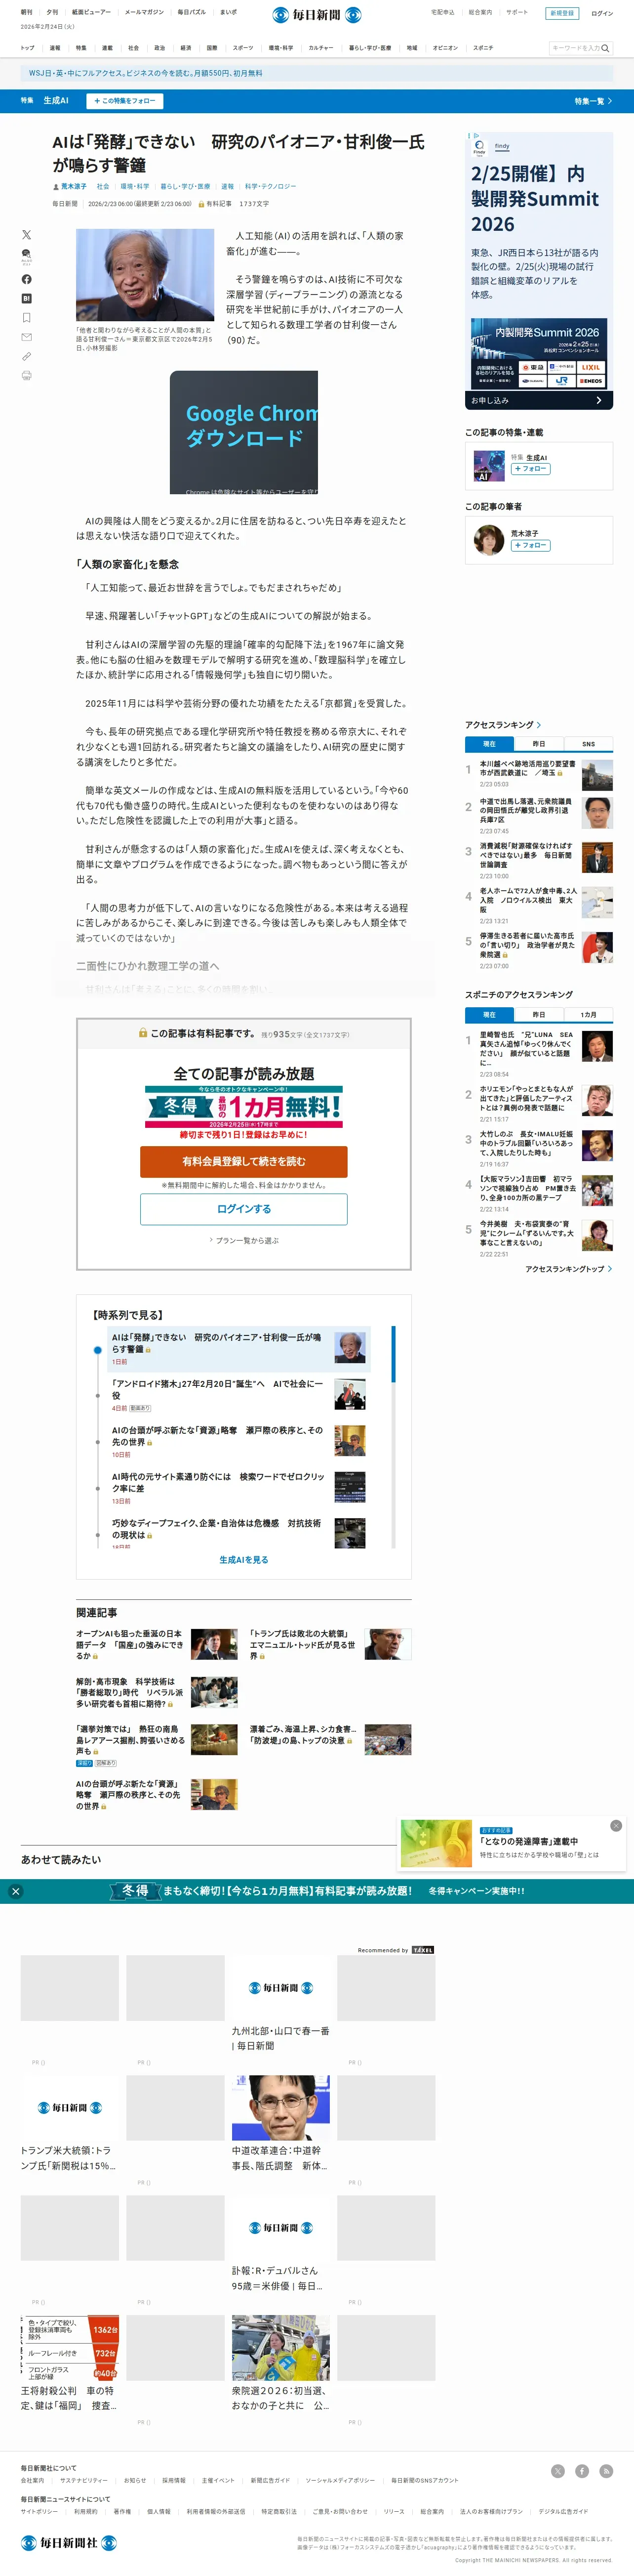634x2576 pixels.
Task: Open the 特集一覧 link with chevron
Action: coord(593,101)
